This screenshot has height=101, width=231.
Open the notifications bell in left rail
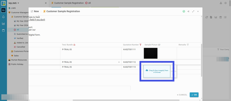[3, 17]
